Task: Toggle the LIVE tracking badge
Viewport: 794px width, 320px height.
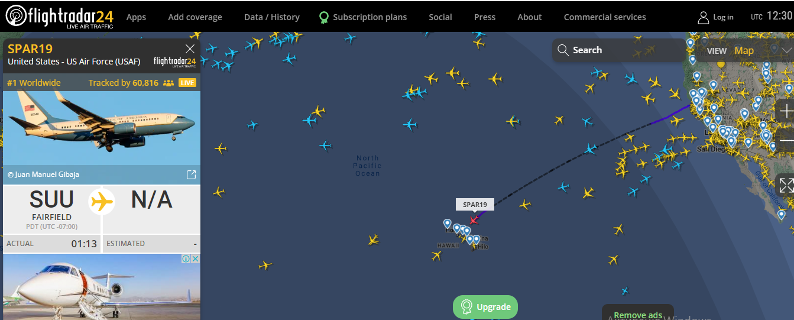Action: 187,83
